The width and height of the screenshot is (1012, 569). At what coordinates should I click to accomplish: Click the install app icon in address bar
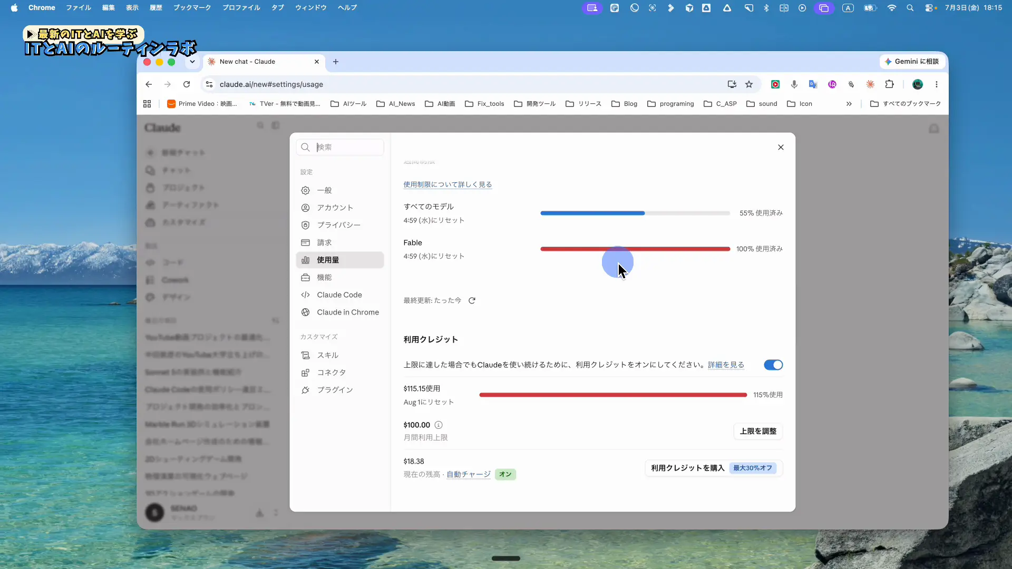point(732,84)
